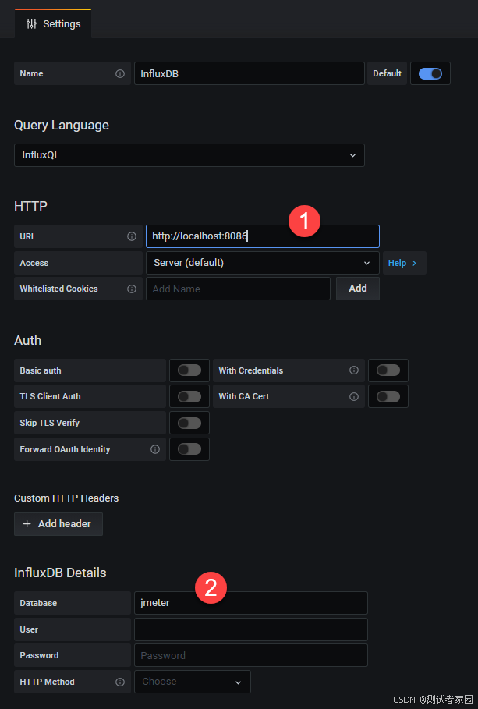
Task: Click the info icon next to Name
Action: pos(120,73)
